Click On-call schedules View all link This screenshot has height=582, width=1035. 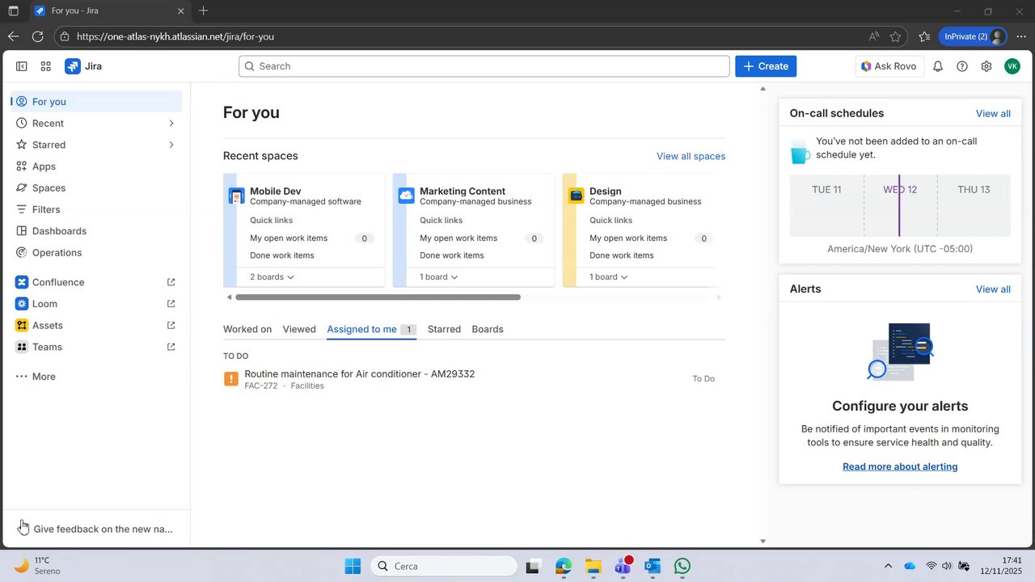(993, 113)
